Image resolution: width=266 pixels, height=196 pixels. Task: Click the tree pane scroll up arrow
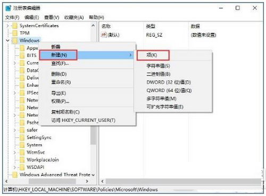point(93,26)
